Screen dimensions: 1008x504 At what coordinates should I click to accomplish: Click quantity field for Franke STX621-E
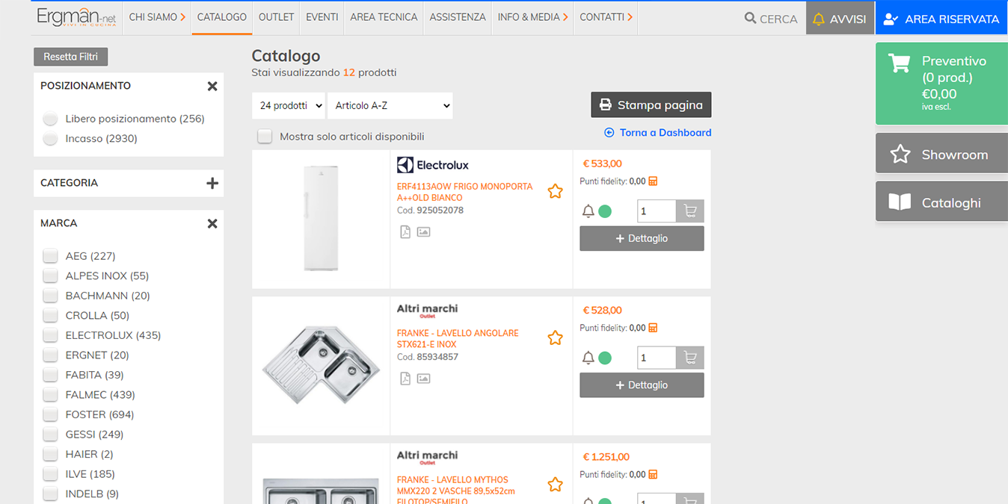coord(657,358)
